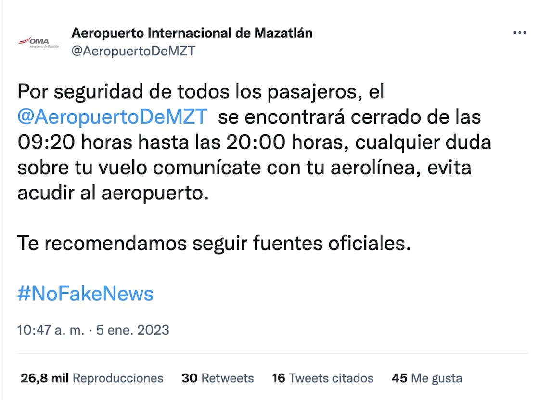Open the Aeropuerto Internacional de Mazatlán profile name
This screenshot has height=400, width=539.
tap(192, 33)
